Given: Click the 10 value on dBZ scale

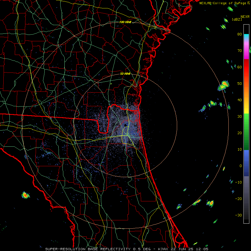Looking at the screenshot, I should pos(240,149).
